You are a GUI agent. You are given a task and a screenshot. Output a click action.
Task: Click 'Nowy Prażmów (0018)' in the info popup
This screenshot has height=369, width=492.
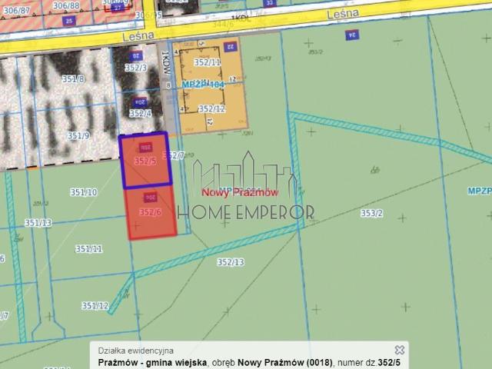(285, 362)
